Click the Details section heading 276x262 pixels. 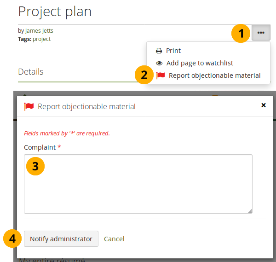(x=31, y=72)
